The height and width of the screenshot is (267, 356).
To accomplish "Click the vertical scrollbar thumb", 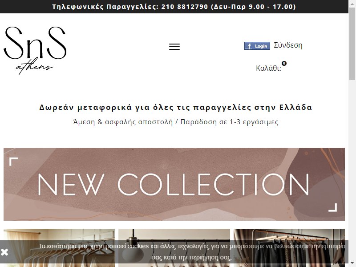I will pos(352,44).
